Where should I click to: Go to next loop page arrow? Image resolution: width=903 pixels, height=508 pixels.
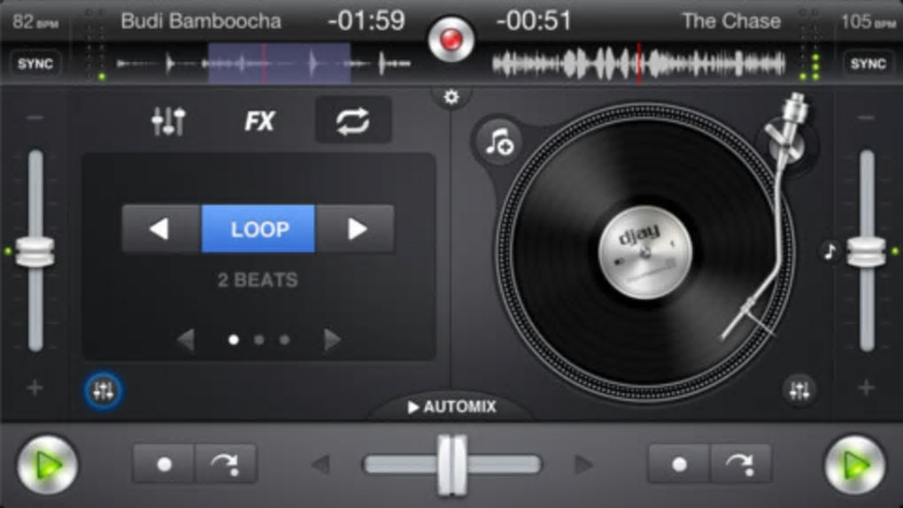[332, 340]
